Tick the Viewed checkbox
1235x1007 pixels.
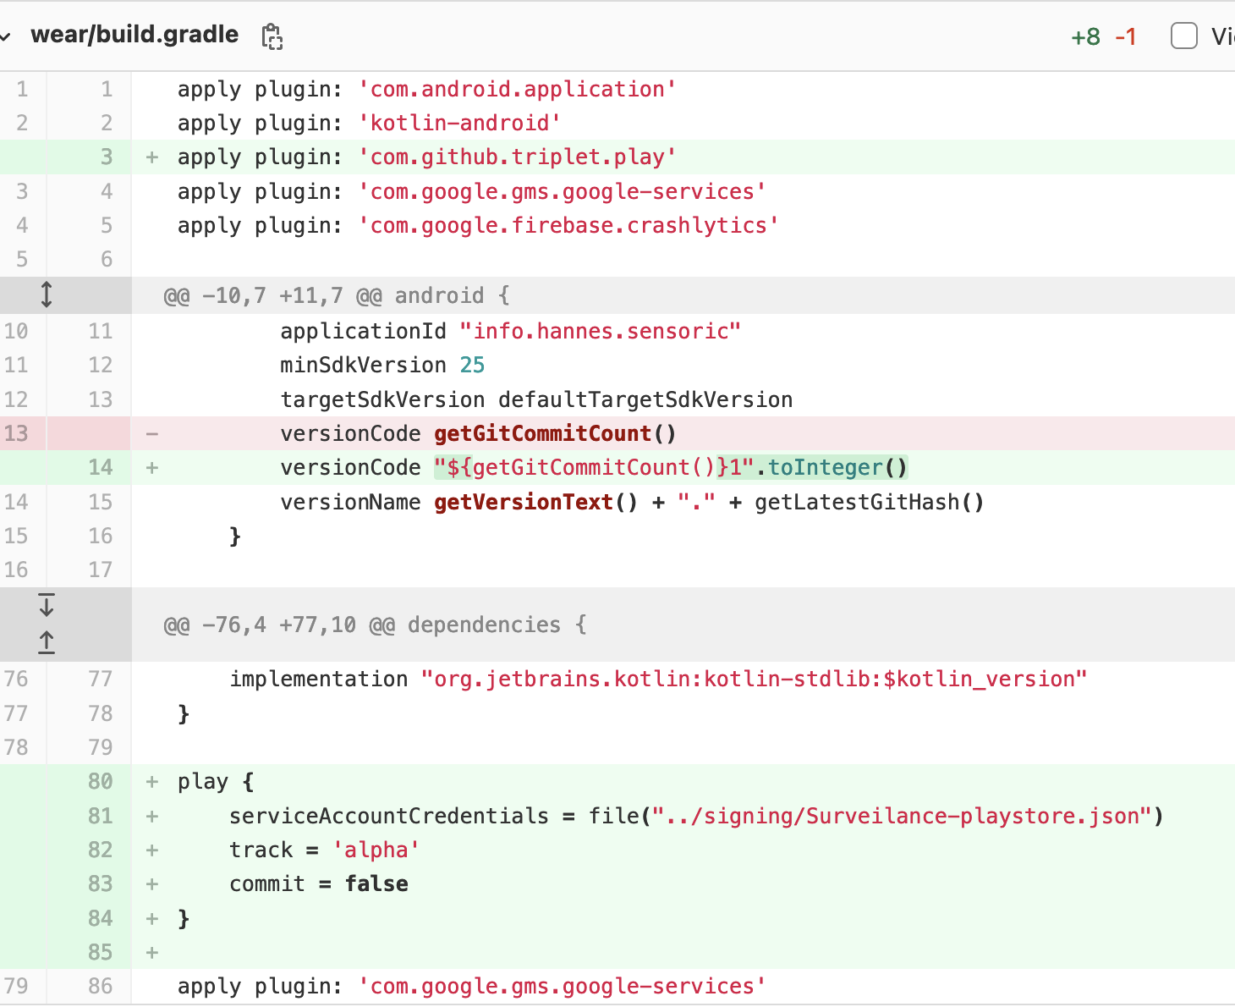click(x=1184, y=36)
